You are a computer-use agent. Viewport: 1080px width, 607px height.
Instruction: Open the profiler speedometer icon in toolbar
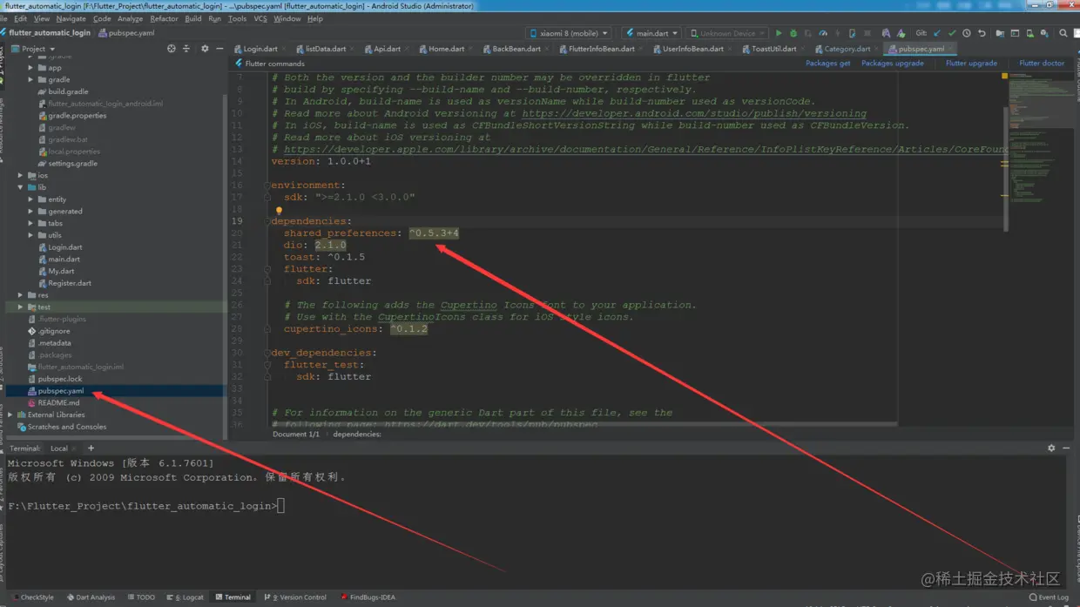pyautogui.click(x=823, y=33)
